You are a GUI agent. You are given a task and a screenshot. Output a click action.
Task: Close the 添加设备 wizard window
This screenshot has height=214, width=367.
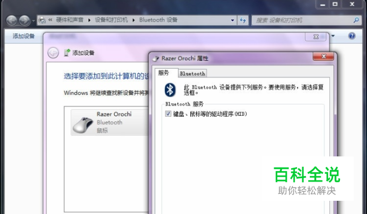pos(316,36)
